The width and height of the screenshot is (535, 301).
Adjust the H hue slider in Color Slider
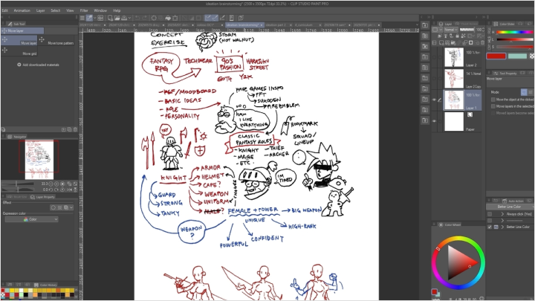[515, 33]
